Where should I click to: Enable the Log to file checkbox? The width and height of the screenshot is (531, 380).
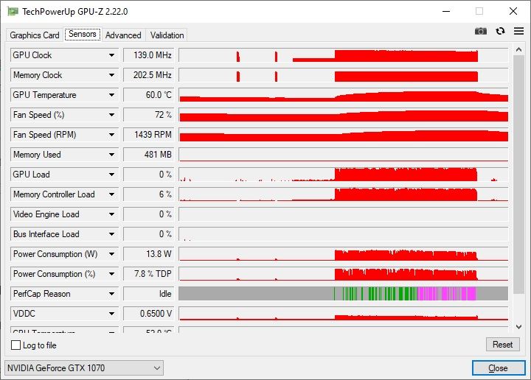[x=15, y=345]
